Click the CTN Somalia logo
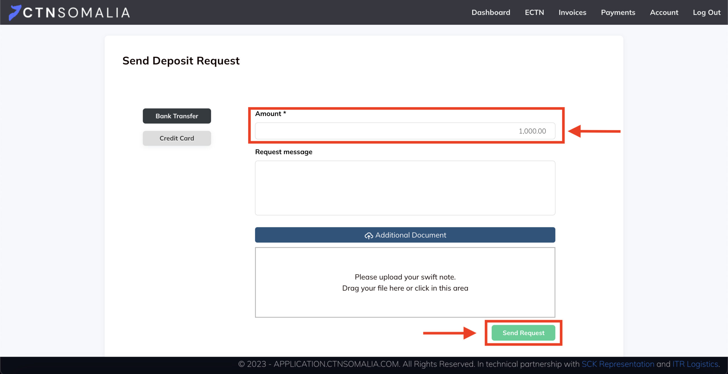This screenshot has height=374, width=728. (69, 13)
